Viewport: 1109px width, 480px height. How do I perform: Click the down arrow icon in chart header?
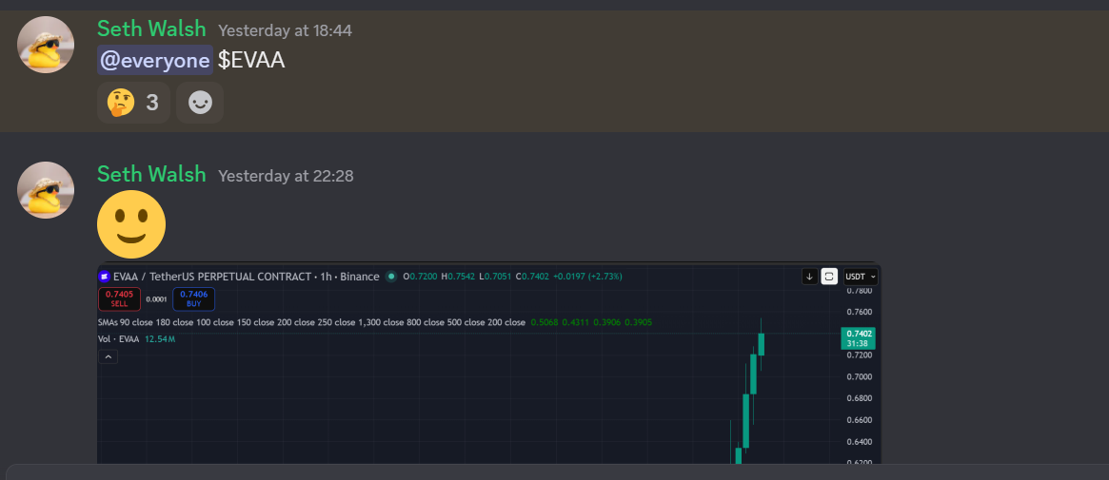pos(809,277)
